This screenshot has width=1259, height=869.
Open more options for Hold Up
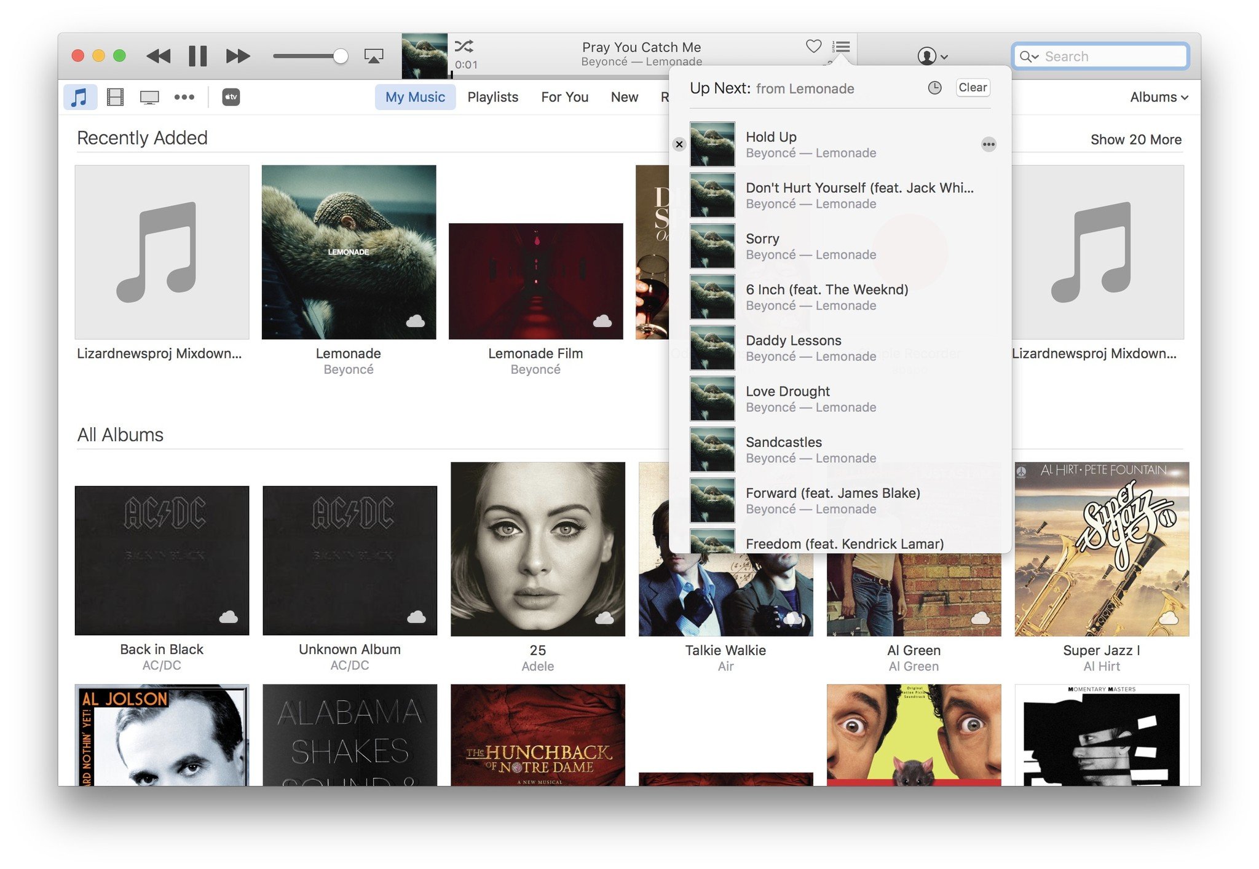[989, 144]
